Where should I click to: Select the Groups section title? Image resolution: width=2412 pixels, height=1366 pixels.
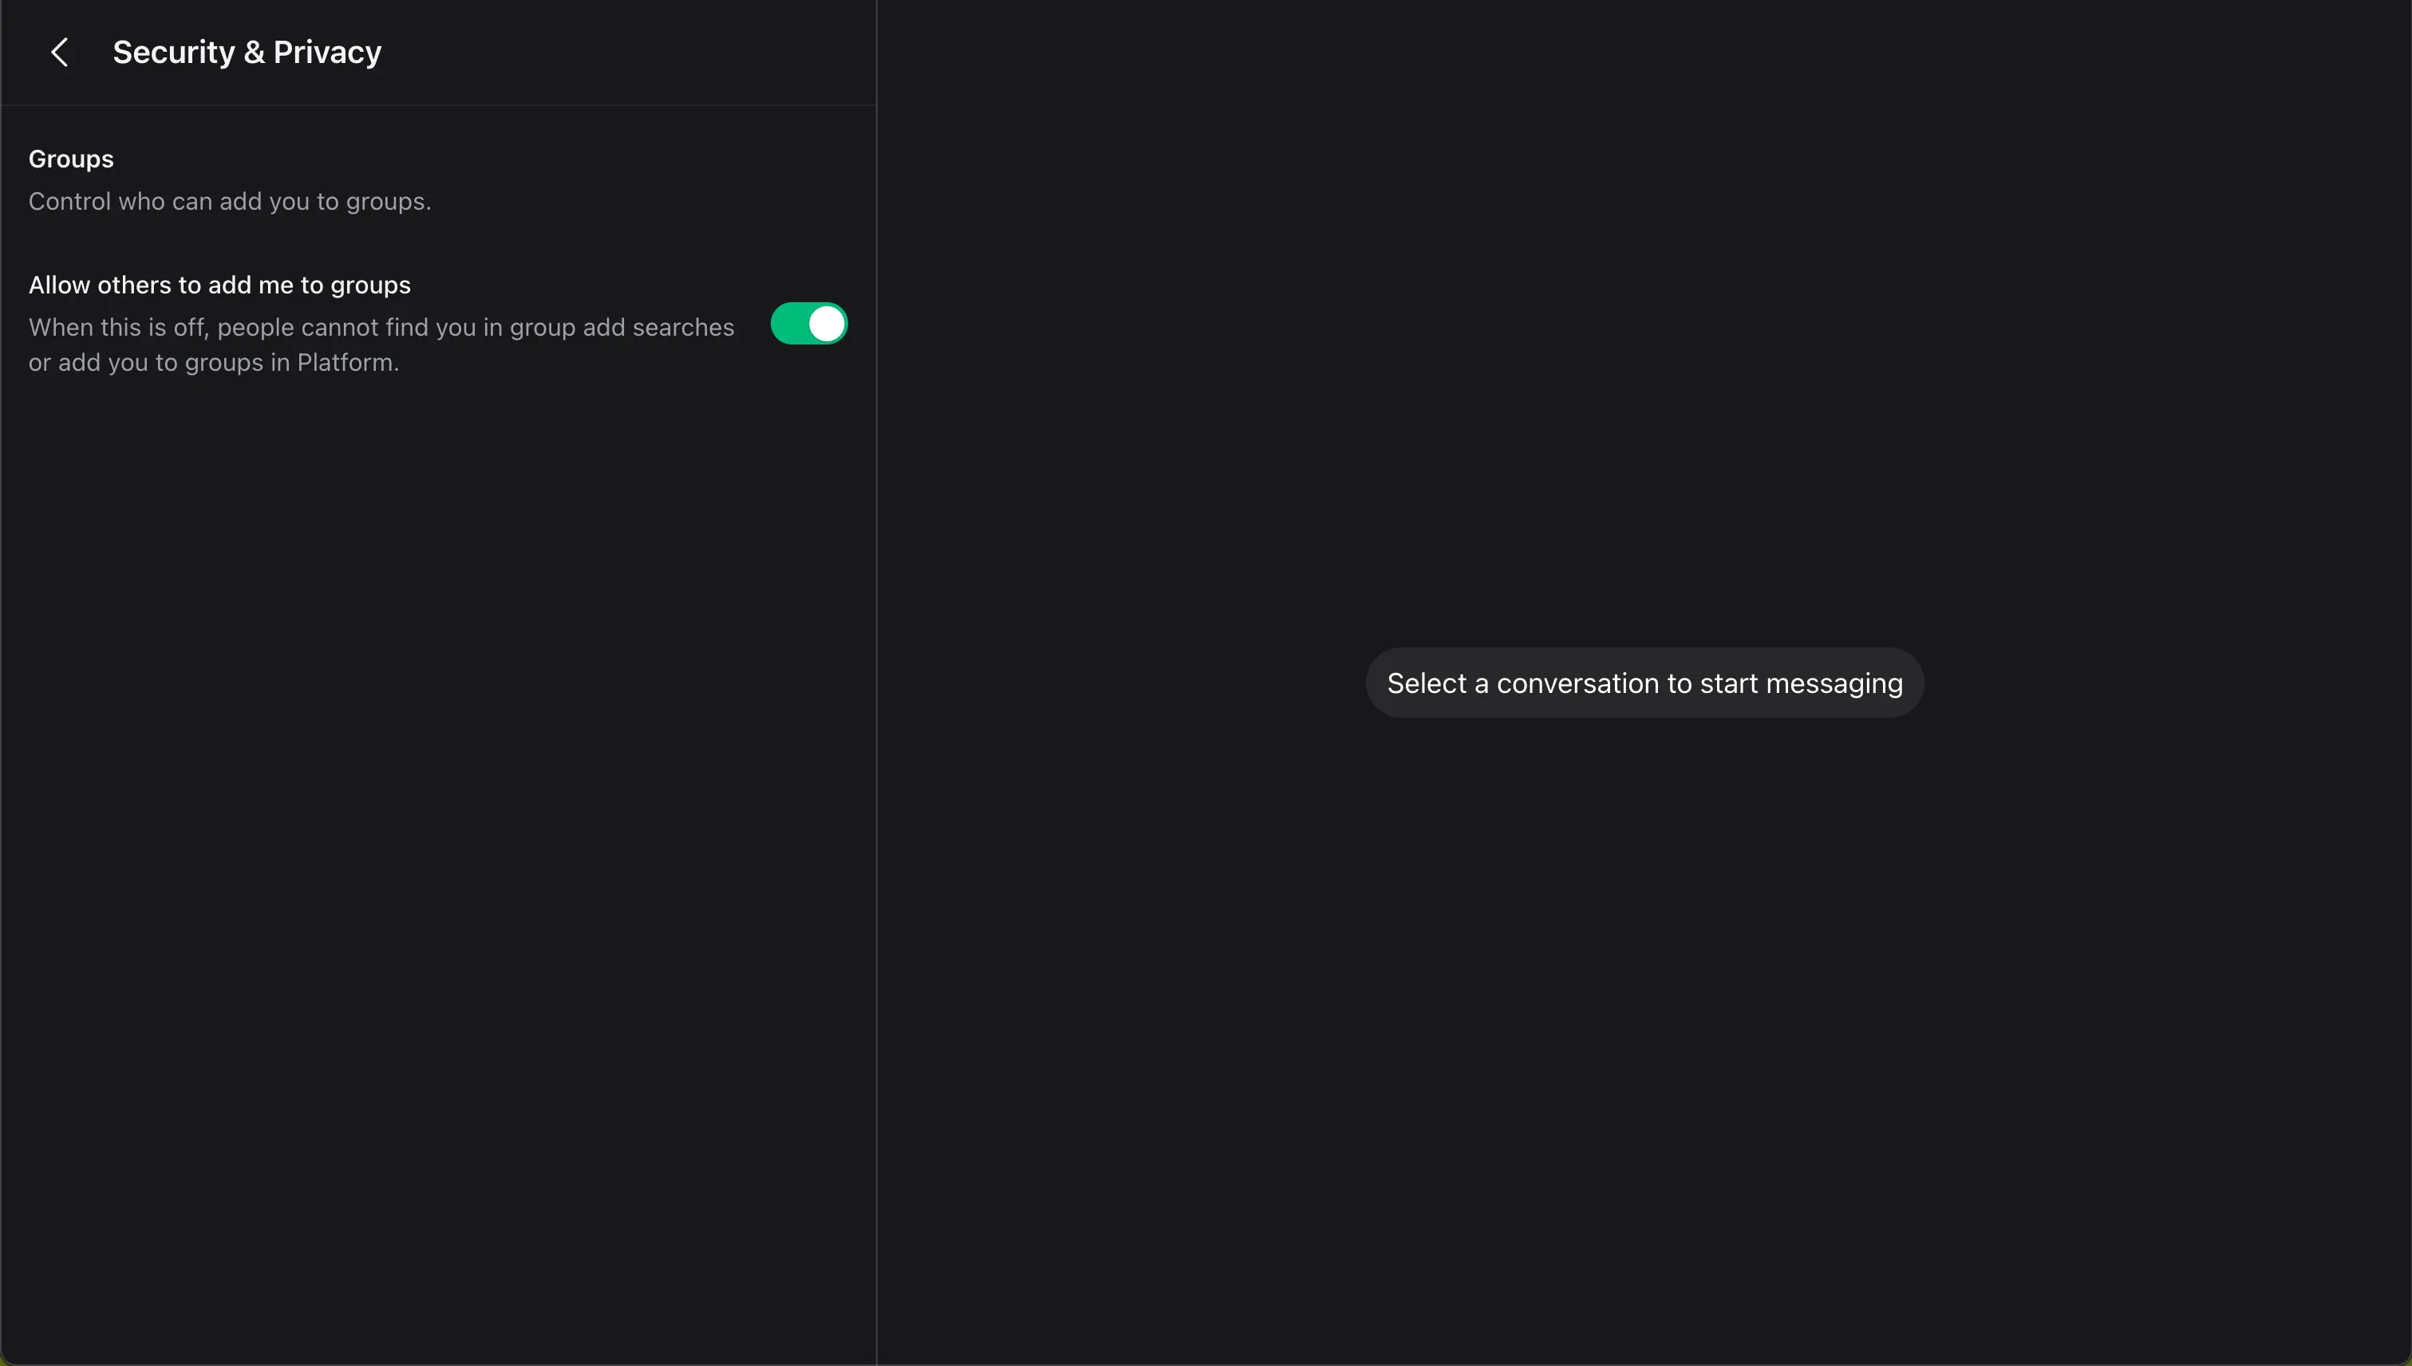(71, 159)
